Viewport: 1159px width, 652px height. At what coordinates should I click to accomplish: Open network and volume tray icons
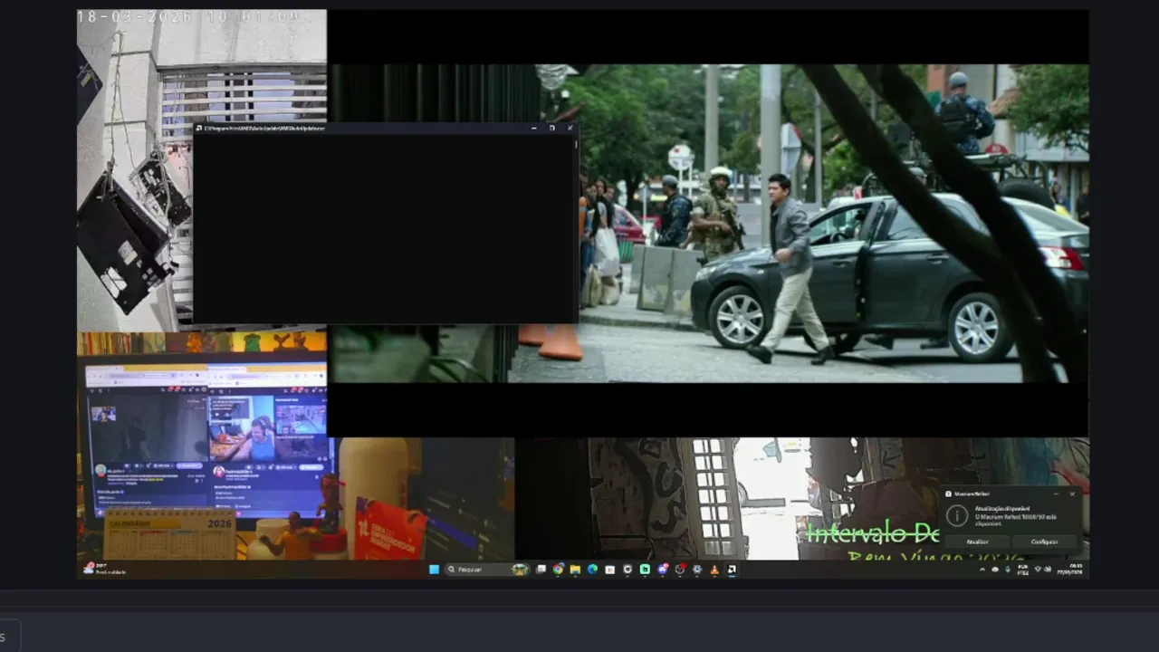[1043, 570]
